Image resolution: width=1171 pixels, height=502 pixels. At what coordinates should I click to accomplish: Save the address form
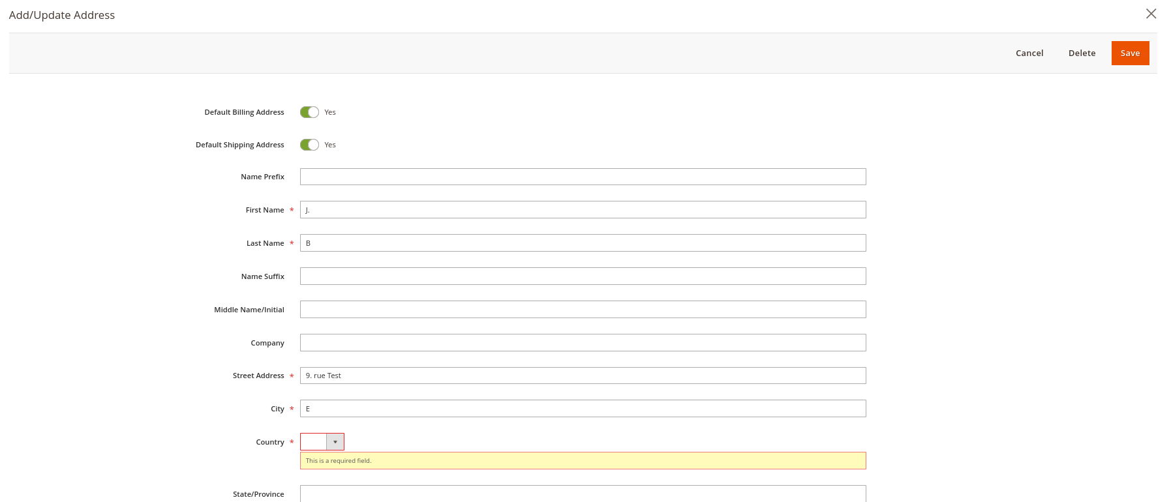click(1130, 53)
